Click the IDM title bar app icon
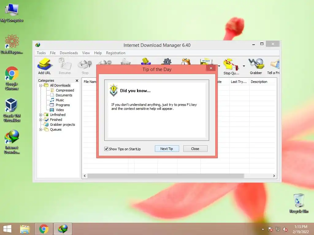Screen dimensions: 314x235 coord(38,45)
